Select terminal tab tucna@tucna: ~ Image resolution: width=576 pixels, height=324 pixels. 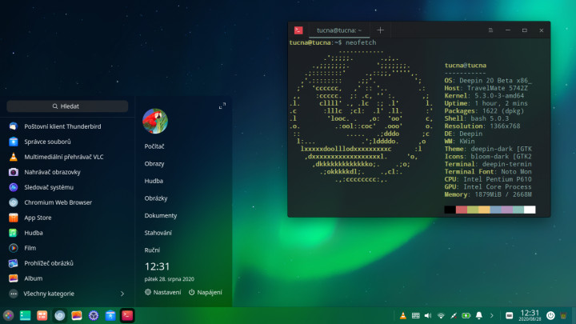click(x=339, y=30)
